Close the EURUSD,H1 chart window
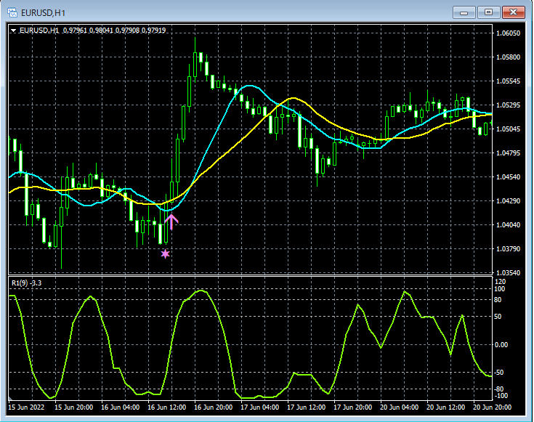The height and width of the screenshot is (422, 534). tap(513, 12)
